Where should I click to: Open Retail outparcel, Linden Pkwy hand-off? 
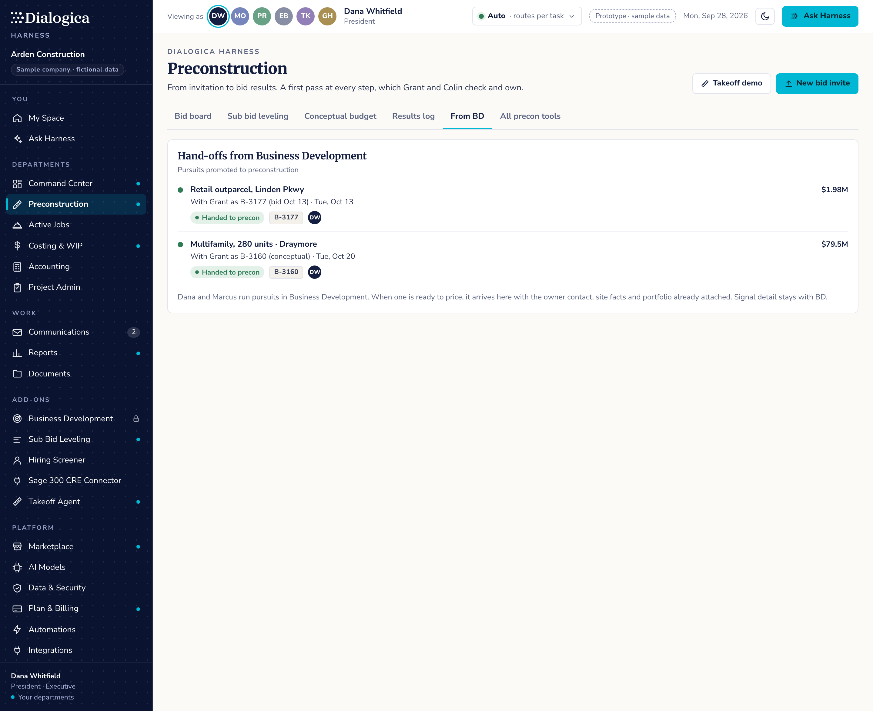pos(513,204)
